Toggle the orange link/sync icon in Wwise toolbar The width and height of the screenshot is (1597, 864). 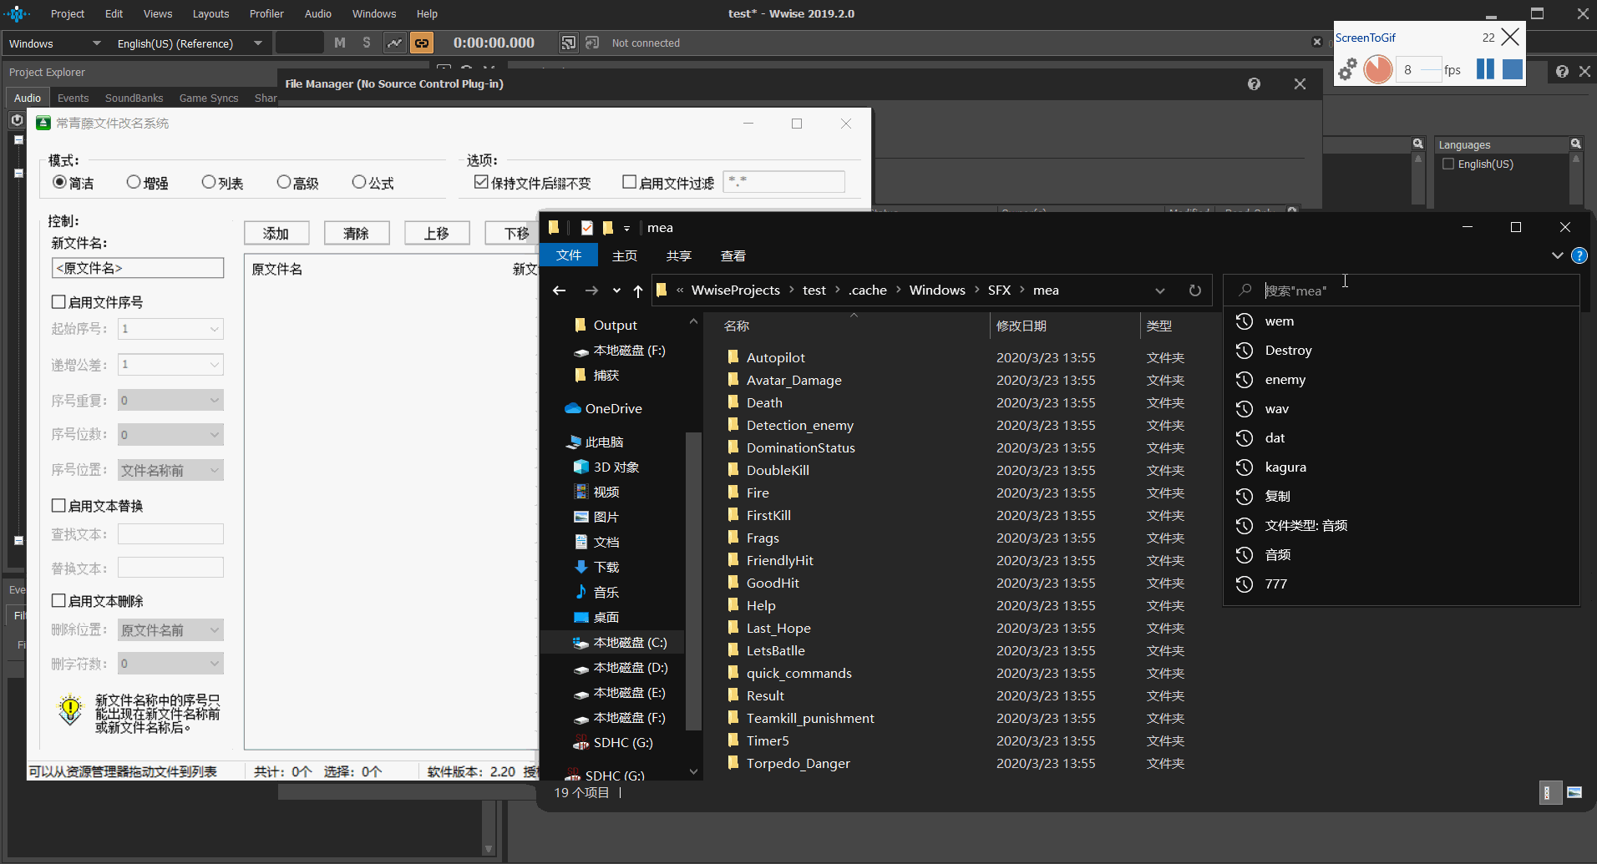423,43
